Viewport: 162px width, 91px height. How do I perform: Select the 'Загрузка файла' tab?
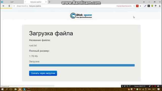(36, 2)
